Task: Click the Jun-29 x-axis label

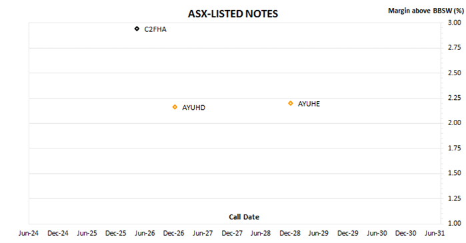Action: click(318, 233)
